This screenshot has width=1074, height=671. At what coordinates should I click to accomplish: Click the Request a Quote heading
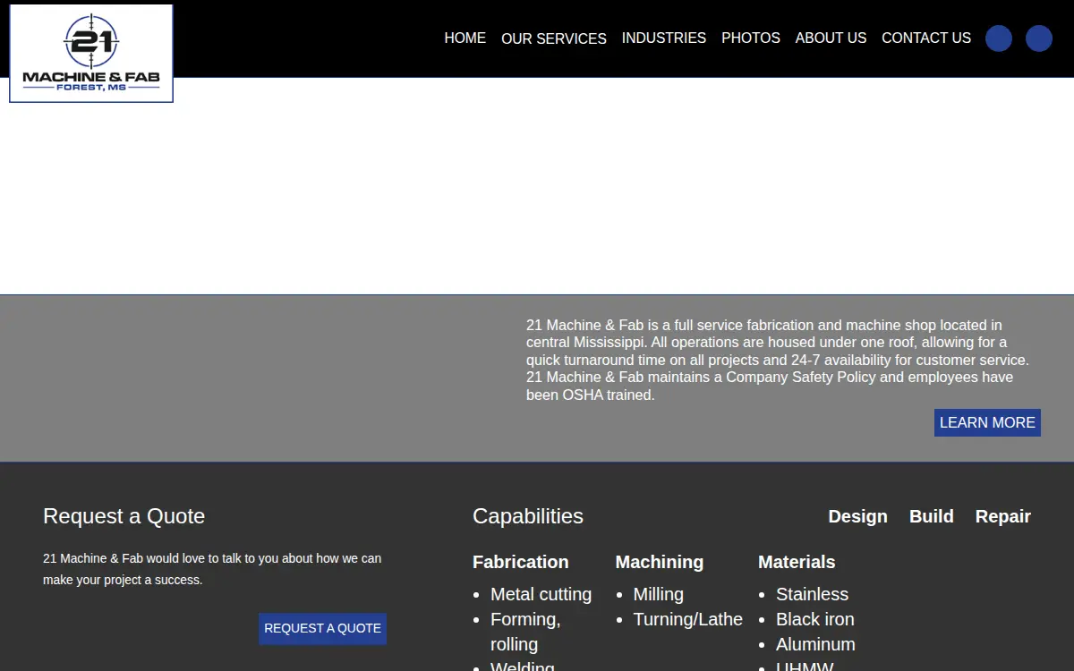click(x=124, y=516)
